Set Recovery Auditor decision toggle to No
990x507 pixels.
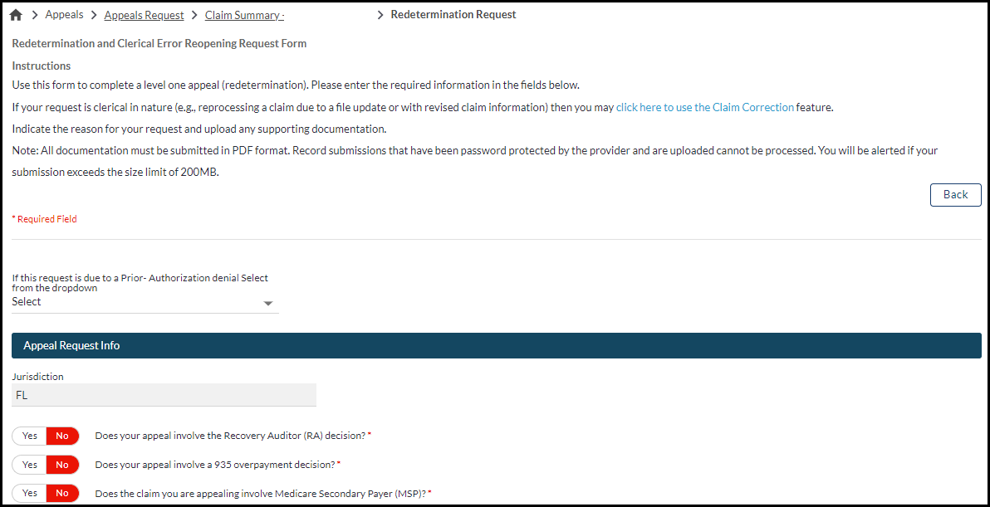point(62,436)
